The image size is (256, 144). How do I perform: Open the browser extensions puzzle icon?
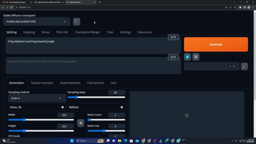(x=240, y=7)
